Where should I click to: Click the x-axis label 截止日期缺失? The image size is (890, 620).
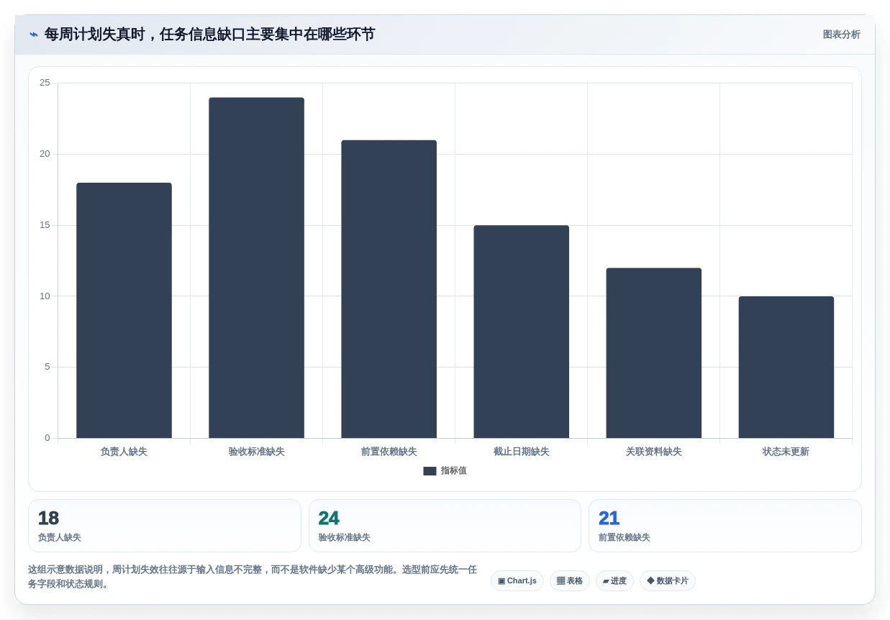pyautogui.click(x=521, y=452)
